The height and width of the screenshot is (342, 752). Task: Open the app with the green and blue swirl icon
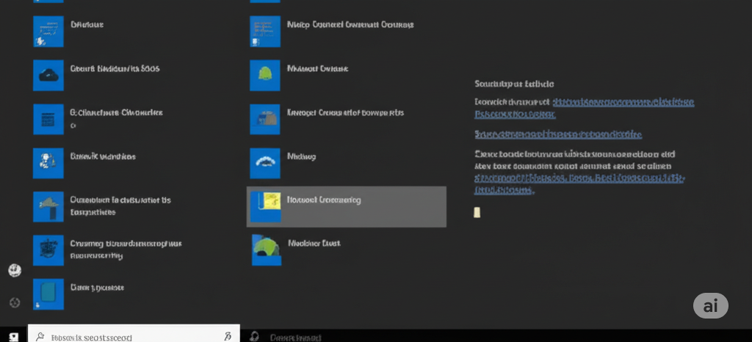(267, 250)
